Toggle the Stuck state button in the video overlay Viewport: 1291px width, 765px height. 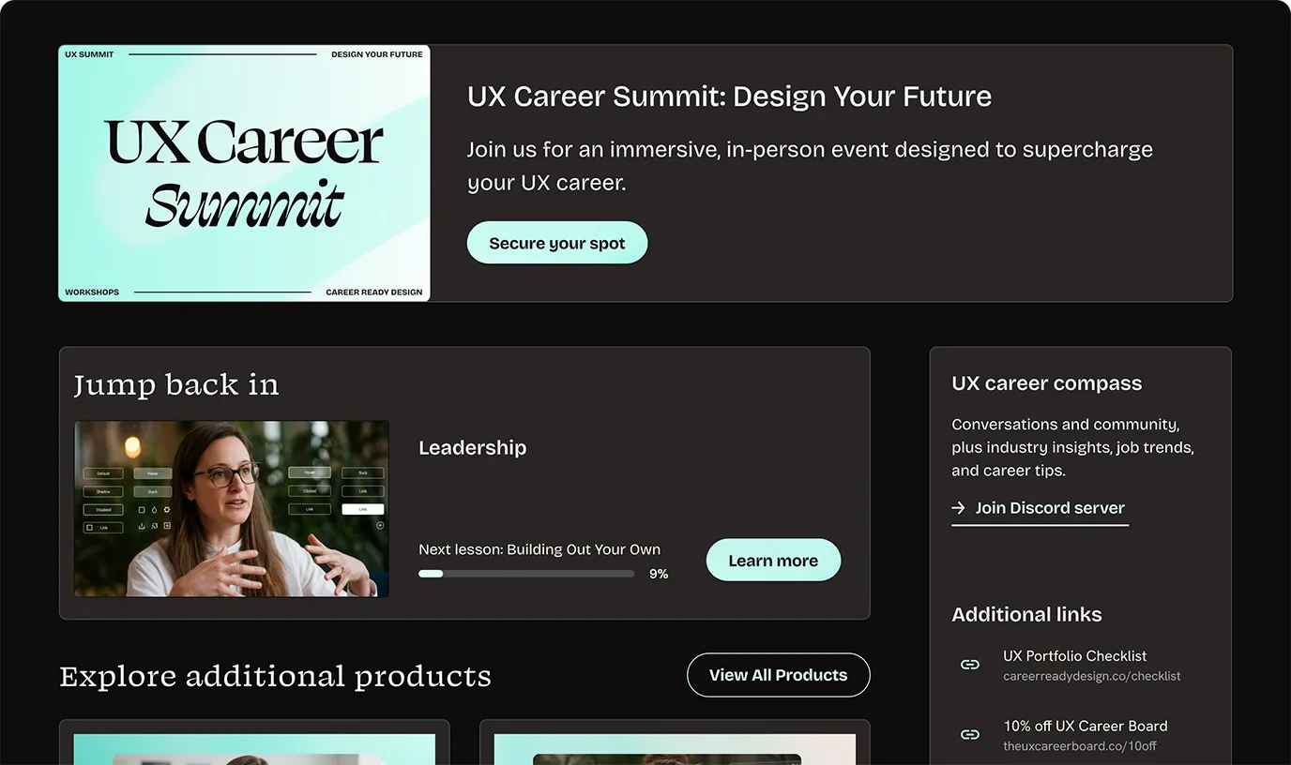[152, 491]
